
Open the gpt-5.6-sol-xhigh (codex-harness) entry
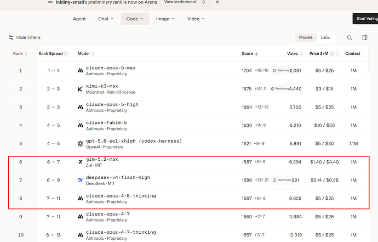[x=134, y=141]
